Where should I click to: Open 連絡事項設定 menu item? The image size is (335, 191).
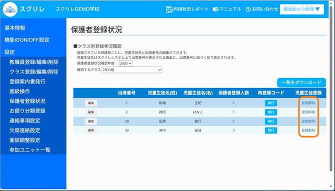click(25, 120)
